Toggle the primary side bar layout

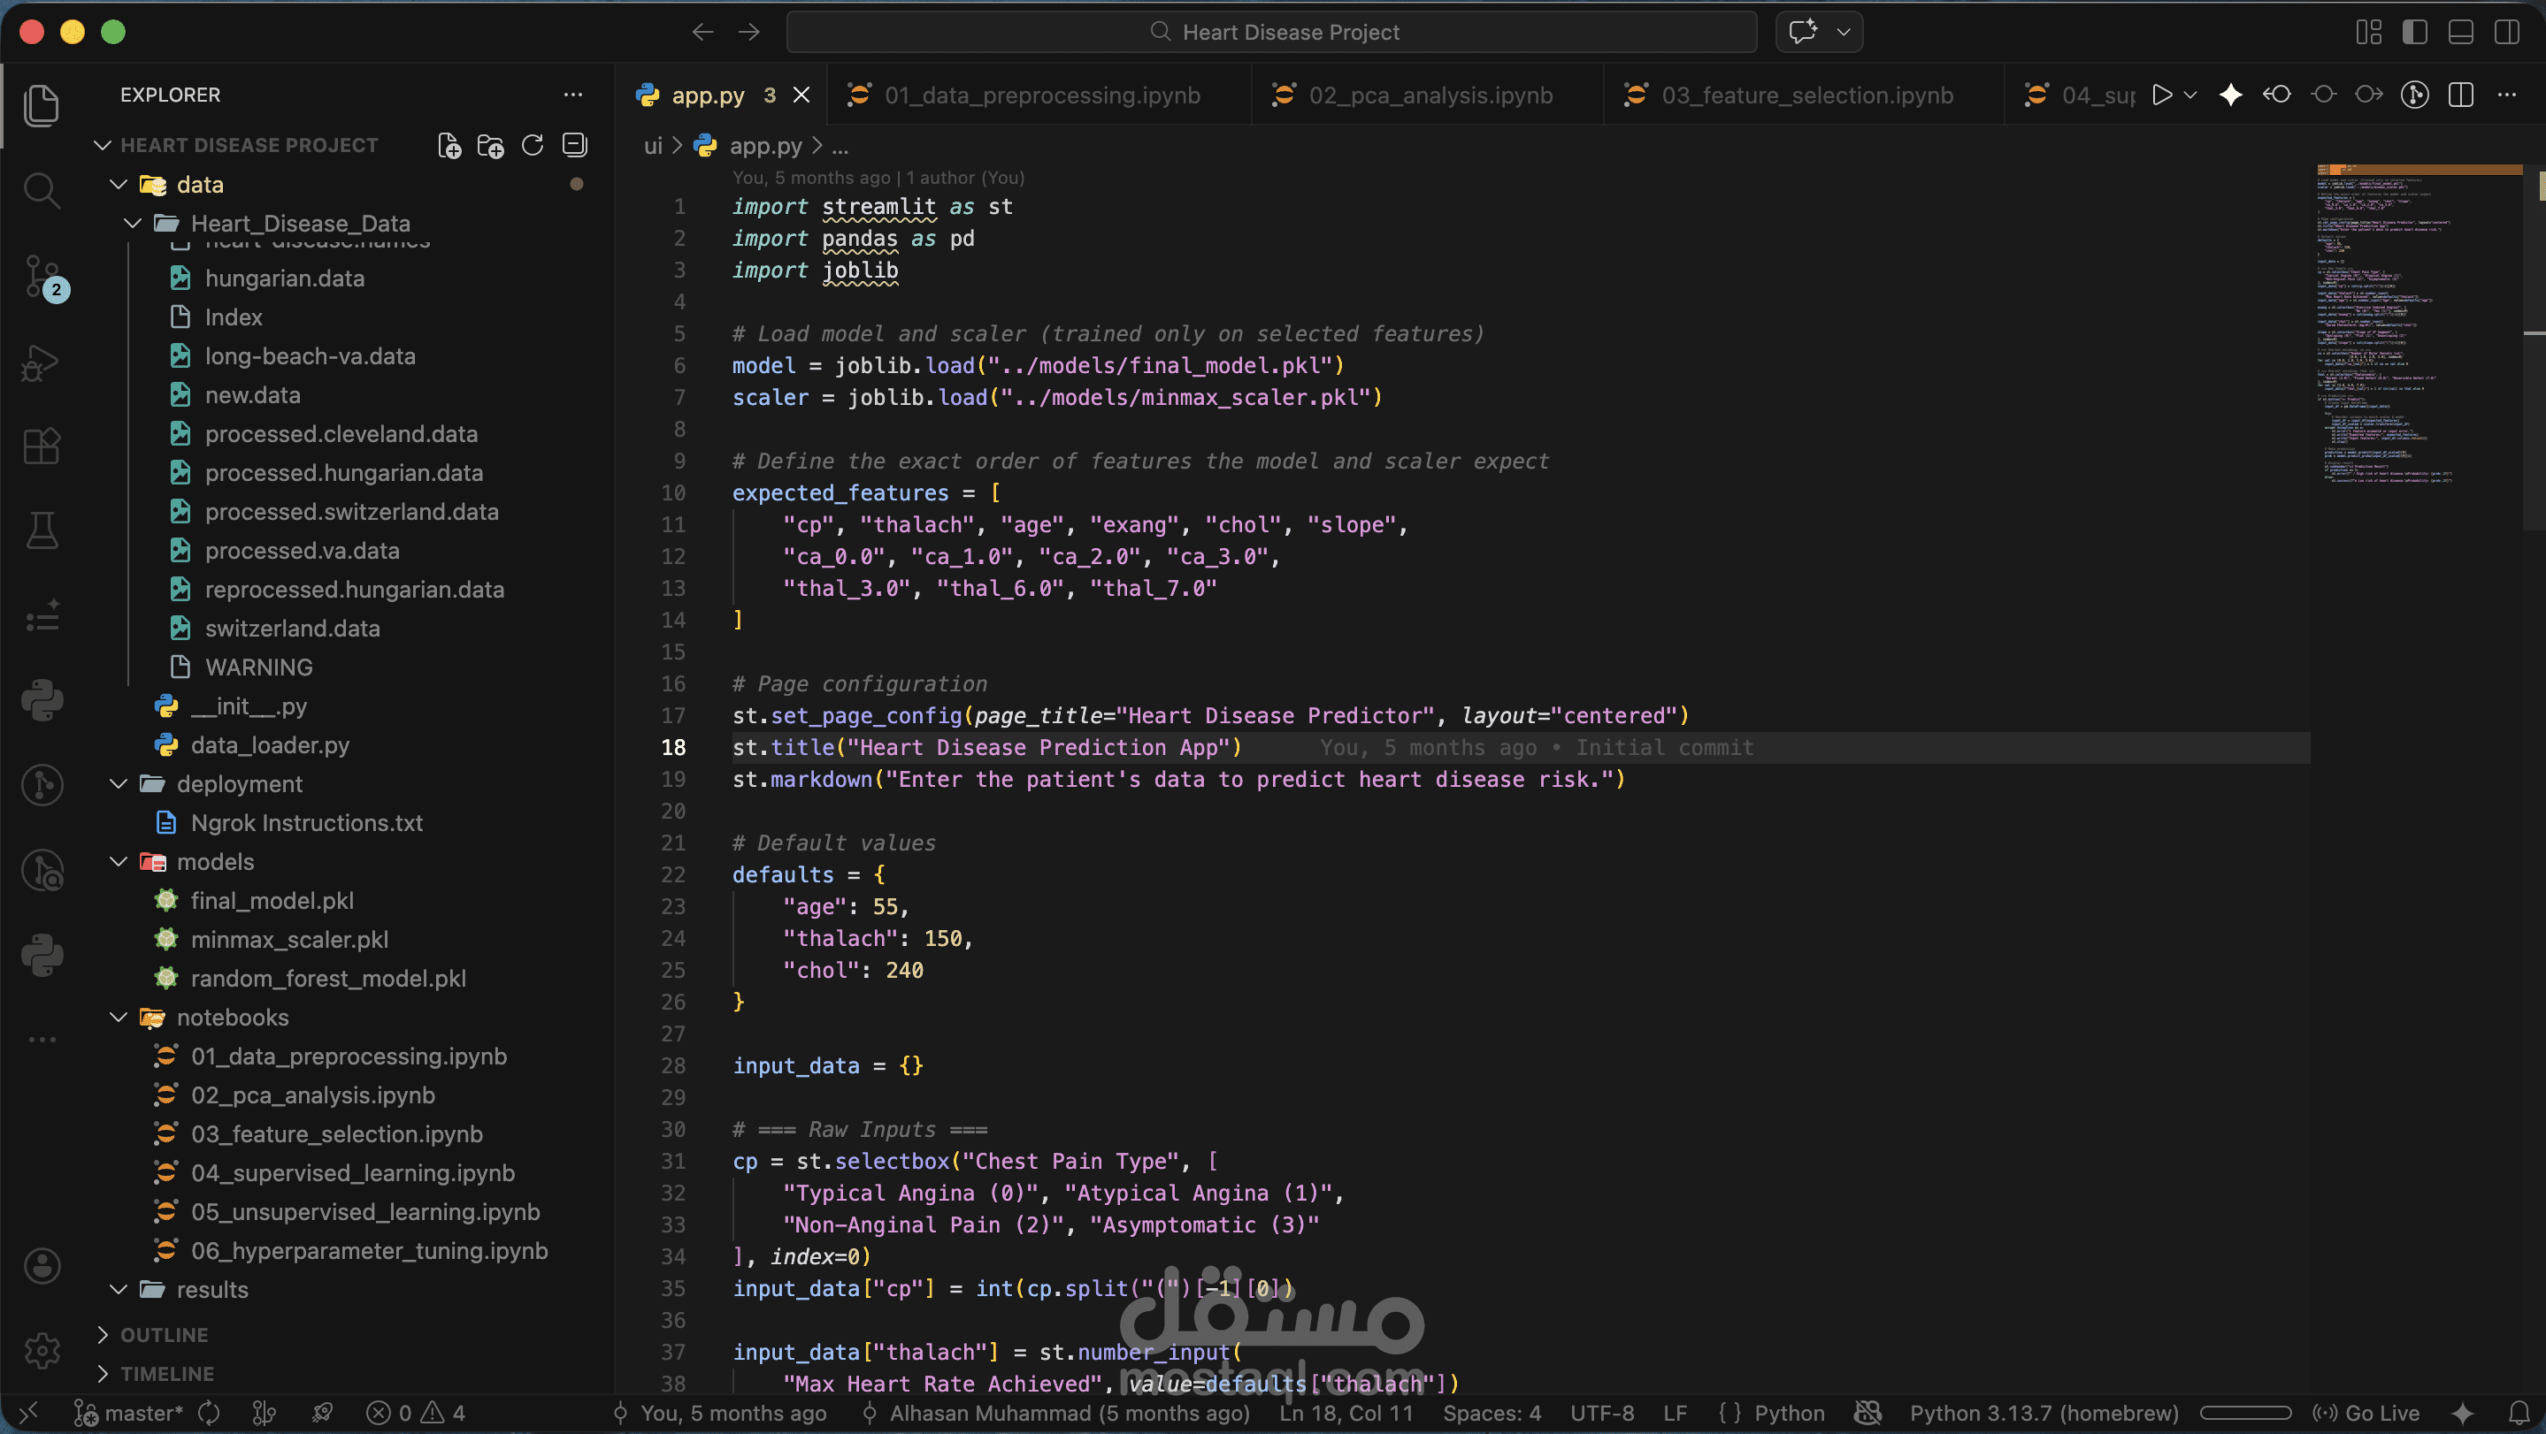coord(2414,33)
